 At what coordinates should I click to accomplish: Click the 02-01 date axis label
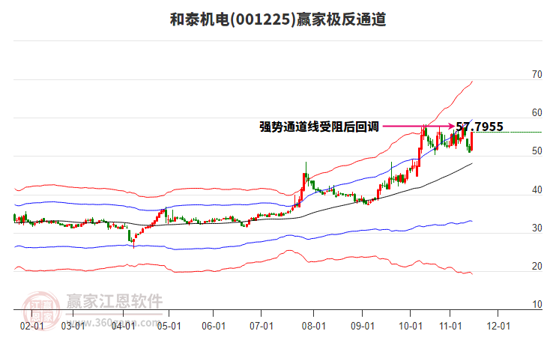tap(31, 327)
